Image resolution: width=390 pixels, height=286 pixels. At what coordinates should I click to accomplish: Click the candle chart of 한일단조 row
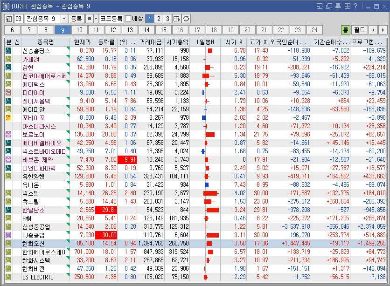[x=212, y=210]
